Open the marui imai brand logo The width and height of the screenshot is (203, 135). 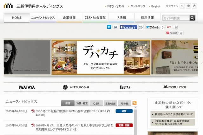coord(174,87)
